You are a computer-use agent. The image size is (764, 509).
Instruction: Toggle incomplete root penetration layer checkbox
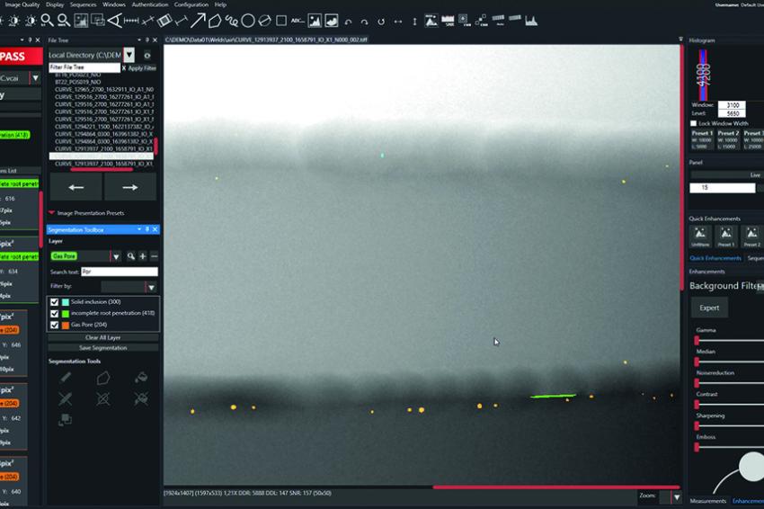coord(55,314)
